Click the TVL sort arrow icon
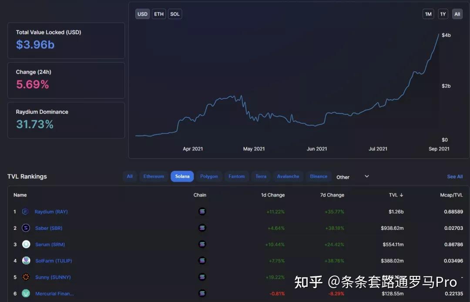Viewport: 470px width, 302px height. click(x=401, y=195)
